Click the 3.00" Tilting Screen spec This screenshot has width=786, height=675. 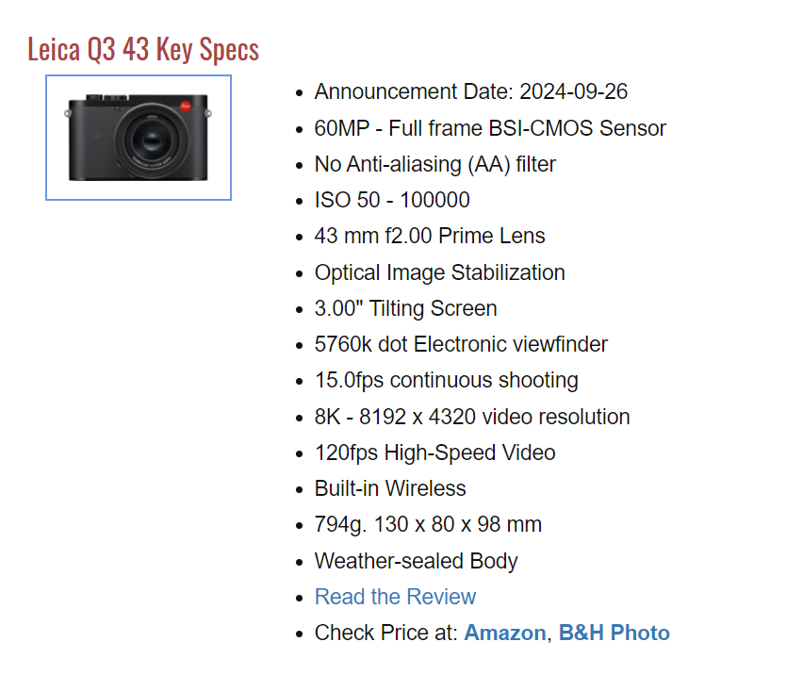pos(405,308)
